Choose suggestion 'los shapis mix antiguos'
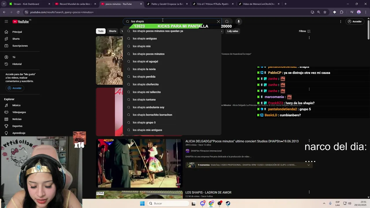 point(172,130)
